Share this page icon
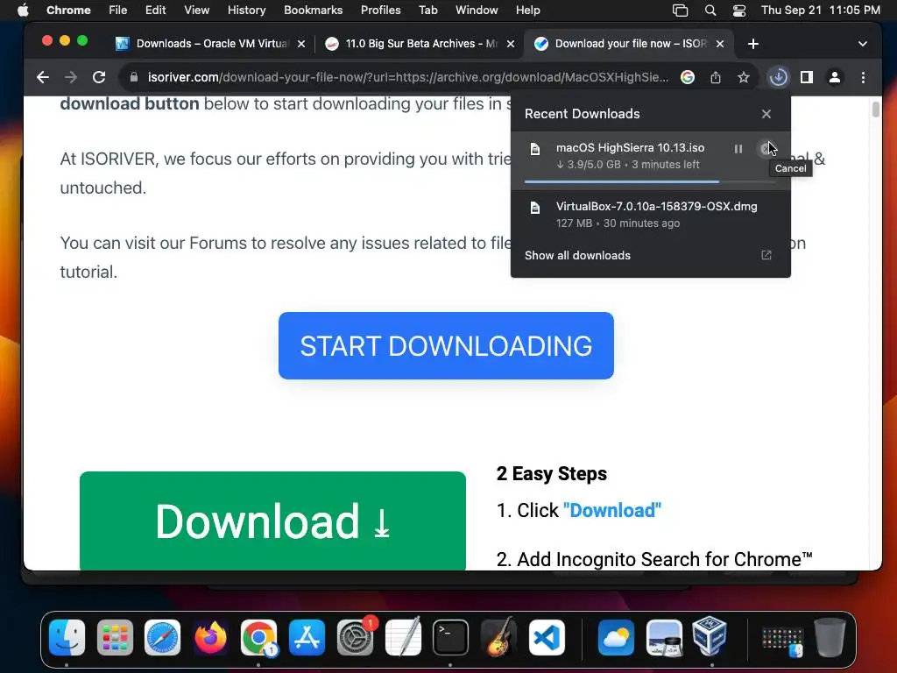This screenshot has height=673, width=897. 716,77
